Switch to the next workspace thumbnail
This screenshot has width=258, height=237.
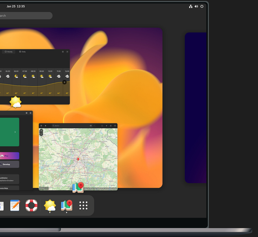coord(196,108)
